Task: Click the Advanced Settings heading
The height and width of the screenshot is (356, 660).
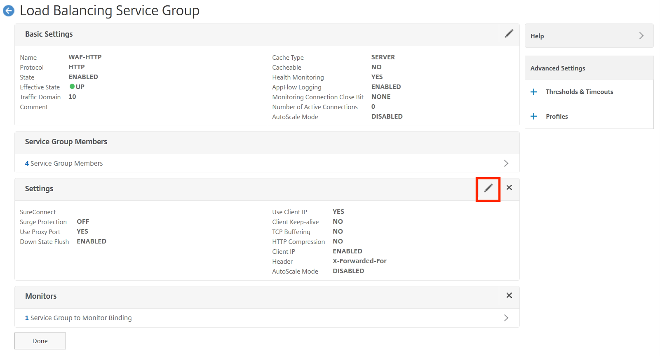Action: pyautogui.click(x=557, y=68)
